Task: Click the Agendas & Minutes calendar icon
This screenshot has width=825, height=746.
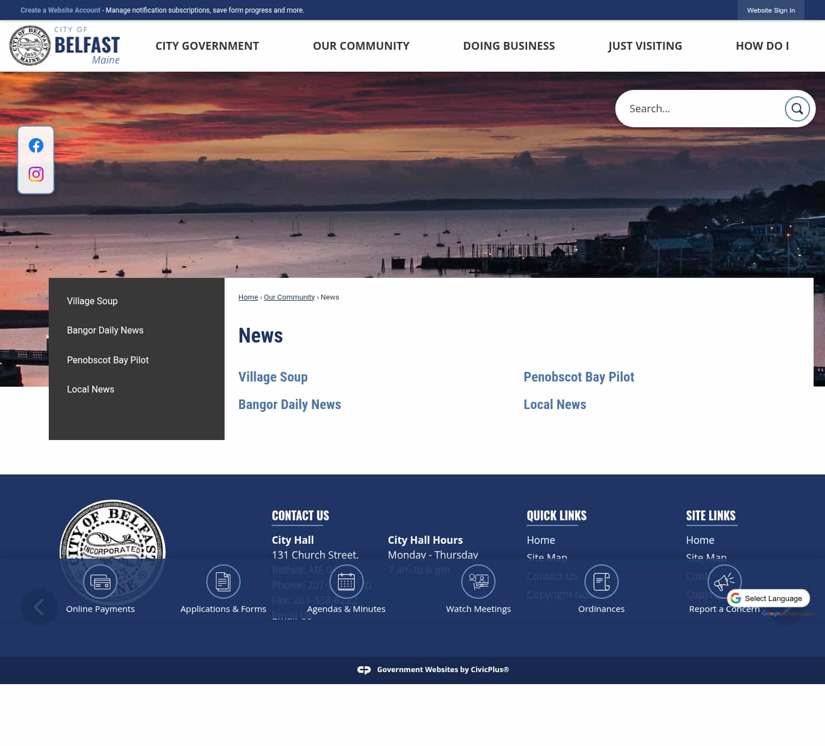Action: [346, 581]
